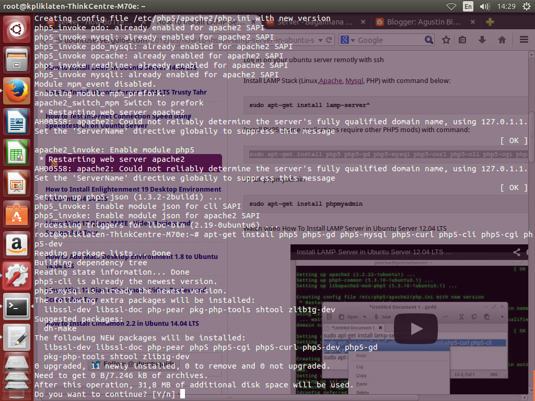Open the session gear menu in the top panel
The image size is (535, 401).
pos(527,6)
